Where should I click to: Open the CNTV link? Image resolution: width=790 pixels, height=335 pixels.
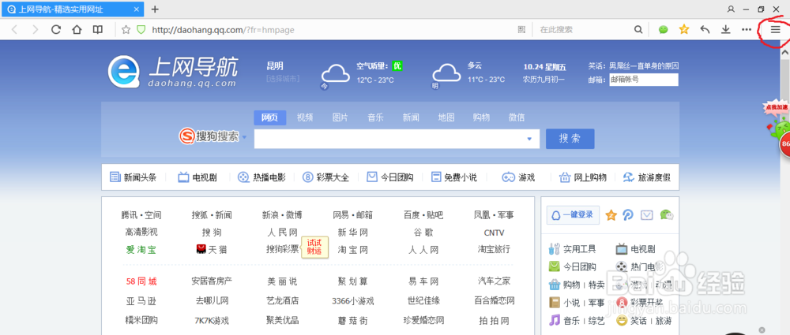tap(494, 233)
